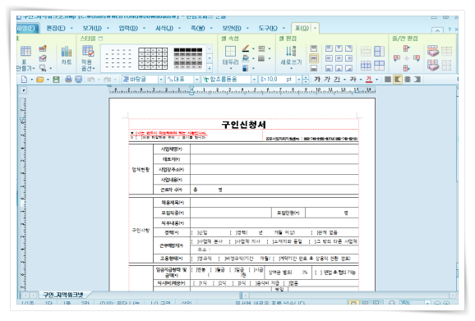Click the cell gradient shading icon

(246, 68)
